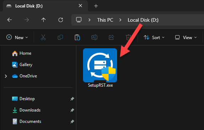Open the pinned Desktop folder

click(x=23, y=99)
